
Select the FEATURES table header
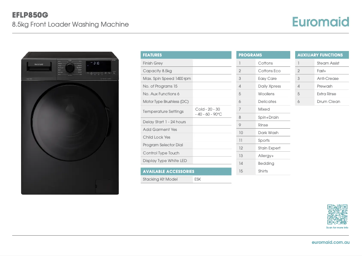pos(186,55)
